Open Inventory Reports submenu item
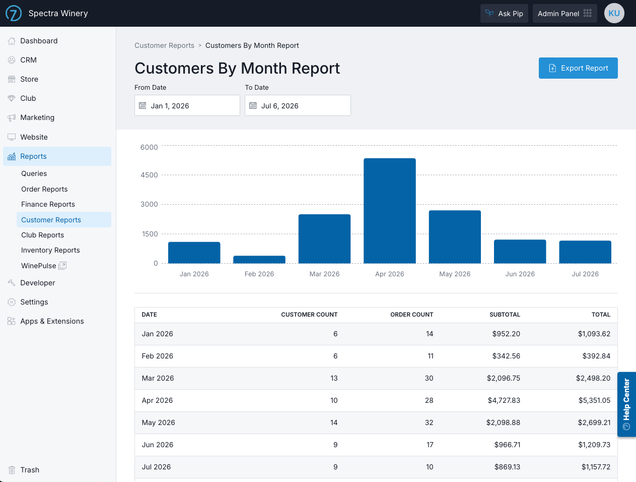This screenshot has height=482, width=636. [64, 250]
